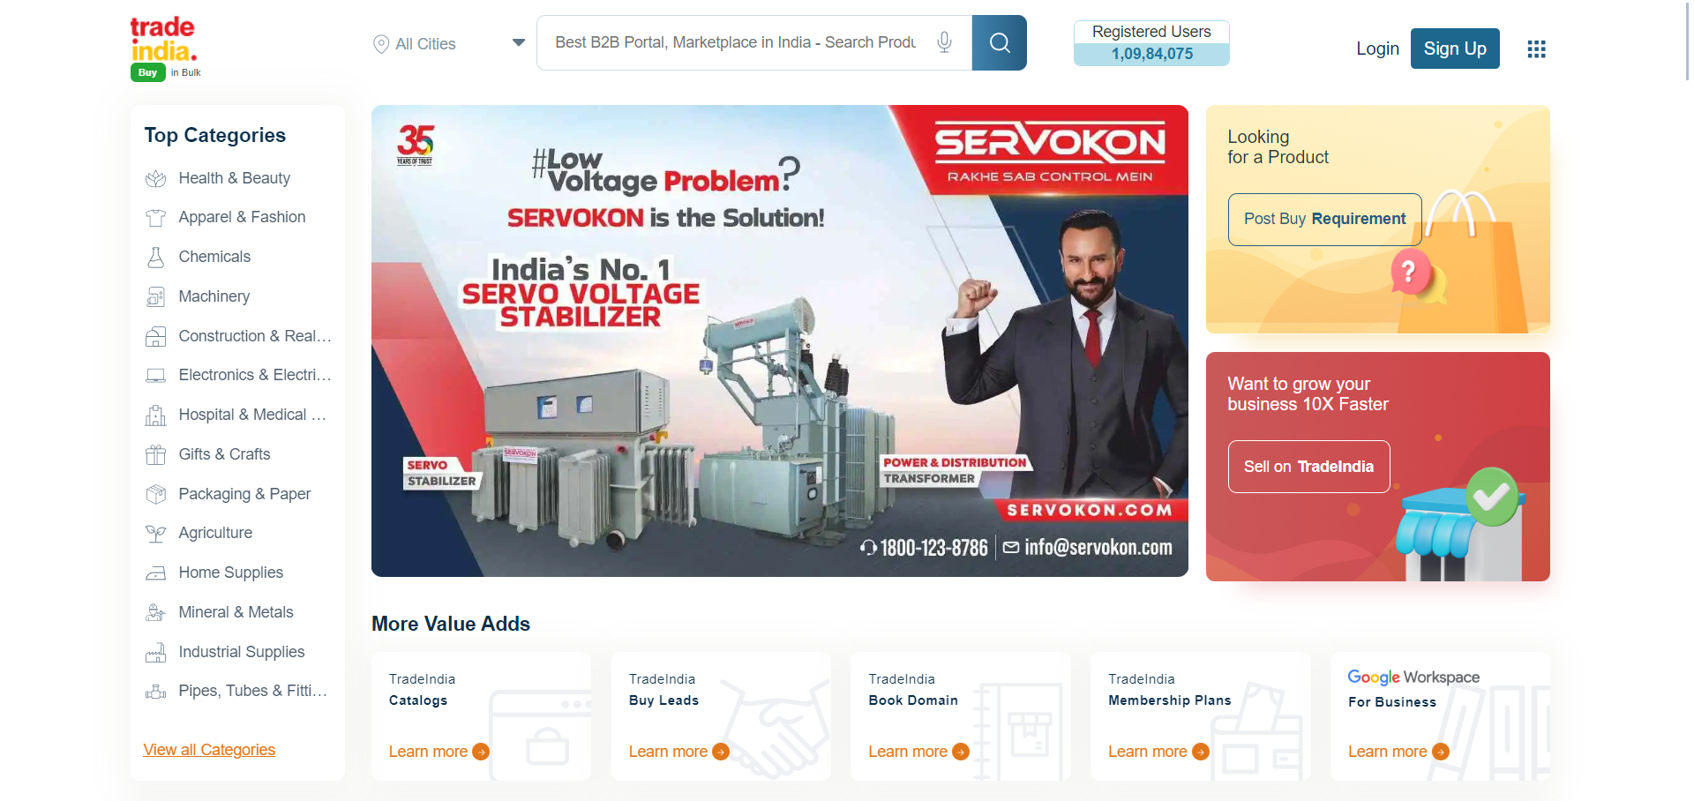Click the orange arrow icon on Book Domain card

961,752
